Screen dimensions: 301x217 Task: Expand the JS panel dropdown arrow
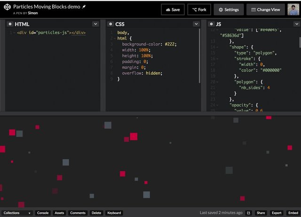[x=297, y=24]
